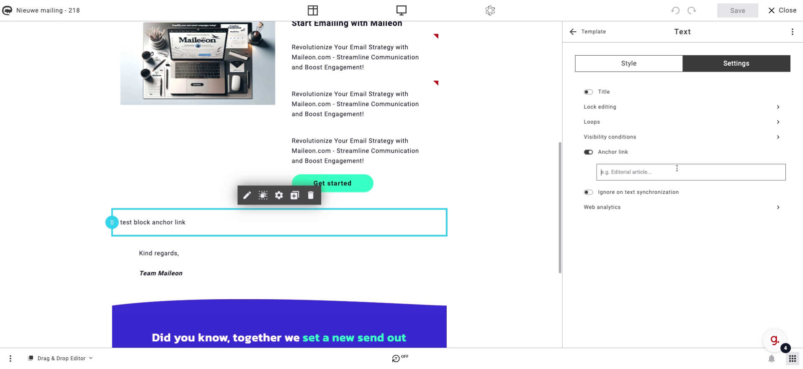Open the bottom-left more options menu
The image size is (803, 369).
pyautogui.click(x=10, y=359)
